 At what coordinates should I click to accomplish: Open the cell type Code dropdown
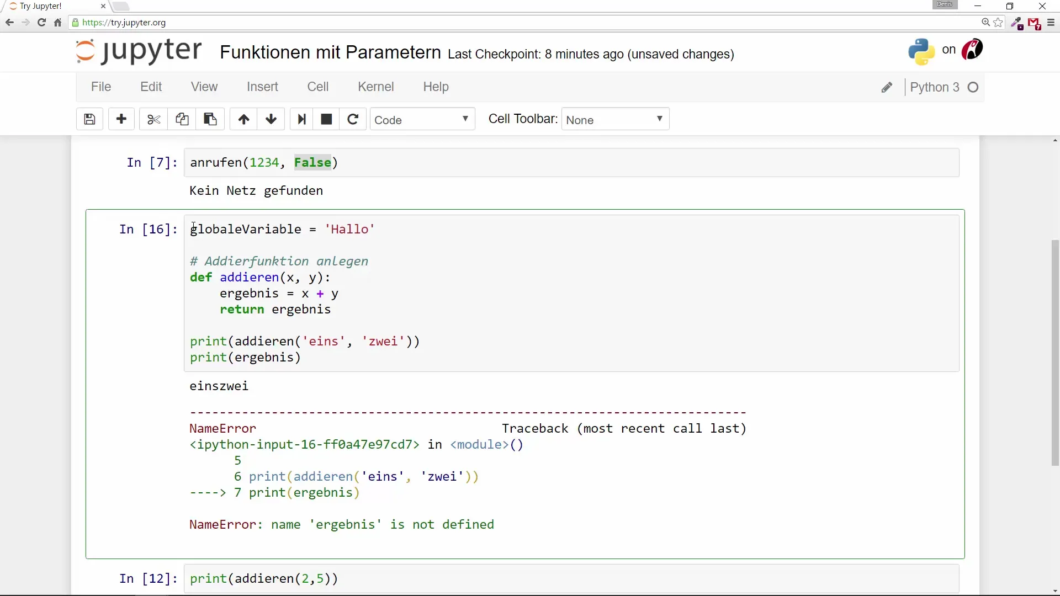pos(422,119)
